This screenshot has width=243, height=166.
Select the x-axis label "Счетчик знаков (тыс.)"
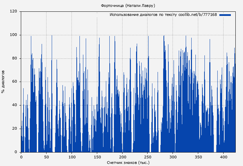pyautogui.click(x=128, y=162)
